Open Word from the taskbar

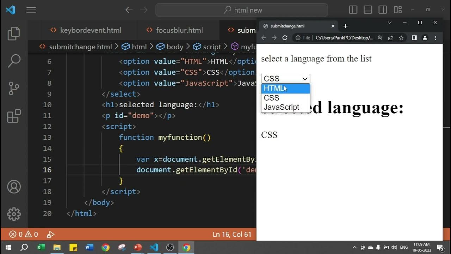click(x=89, y=247)
